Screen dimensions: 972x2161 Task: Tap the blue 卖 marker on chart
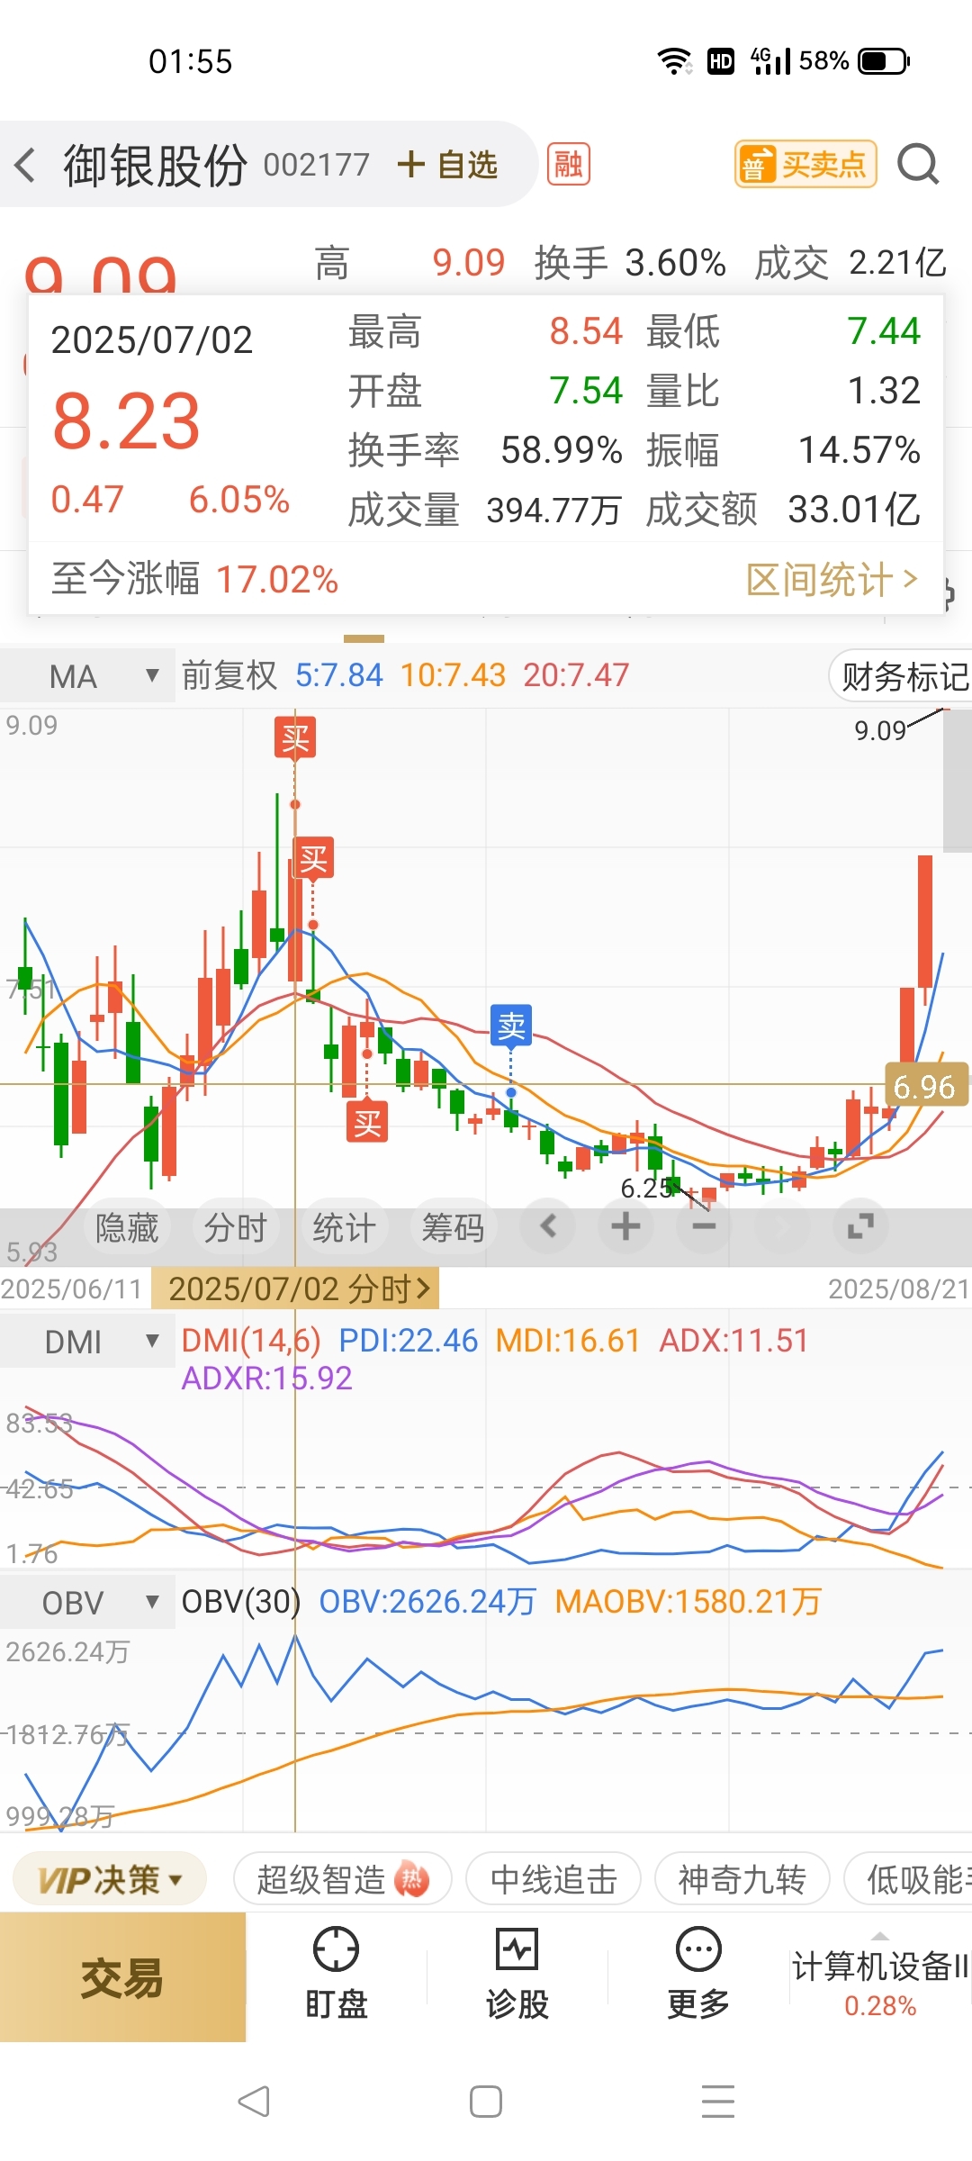(511, 1025)
